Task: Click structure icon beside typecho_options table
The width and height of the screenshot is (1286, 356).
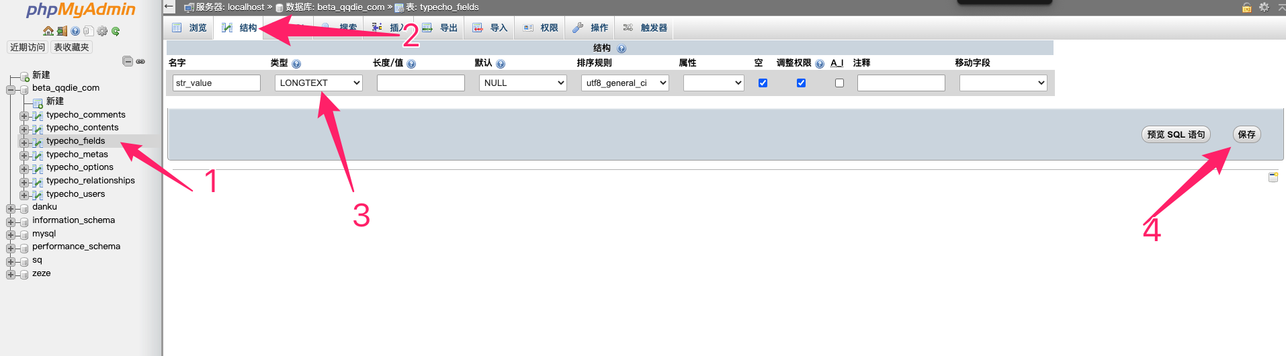Action: pyautogui.click(x=37, y=168)
